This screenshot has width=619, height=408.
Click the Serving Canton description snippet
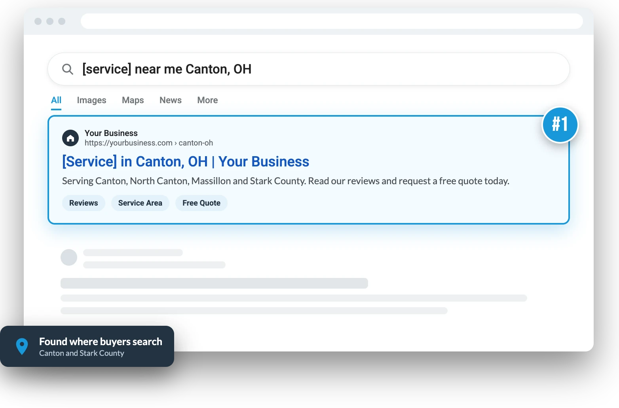click(x=286, y=181)
